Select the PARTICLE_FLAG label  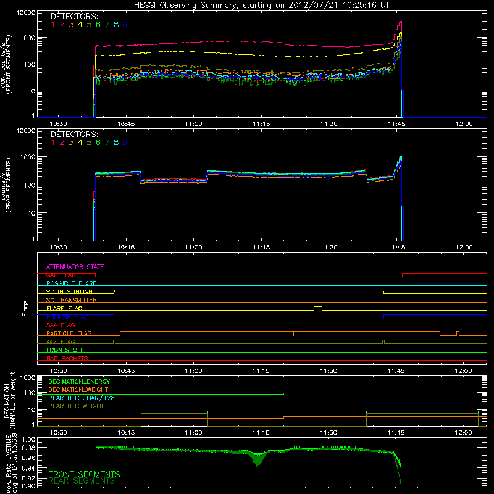(69, 333)
